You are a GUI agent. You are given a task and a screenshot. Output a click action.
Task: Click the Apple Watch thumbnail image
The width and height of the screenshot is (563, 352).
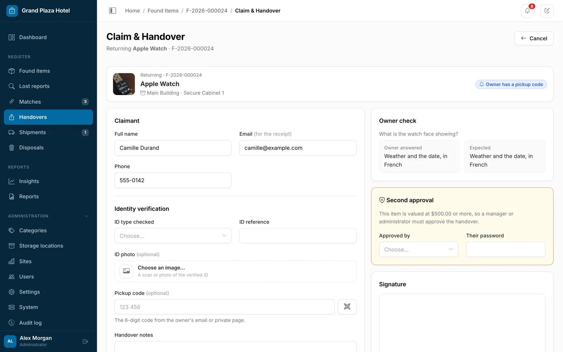tap(124, 84)
